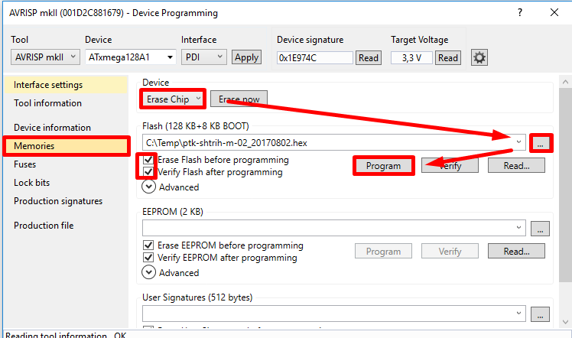Open the Erase Chip dropdown
The height and width of the screenshot is (338, 572).
click(174, 99)
